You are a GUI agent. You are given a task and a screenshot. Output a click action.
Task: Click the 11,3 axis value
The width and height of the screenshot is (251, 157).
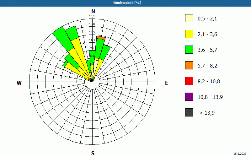pos(92,40)
